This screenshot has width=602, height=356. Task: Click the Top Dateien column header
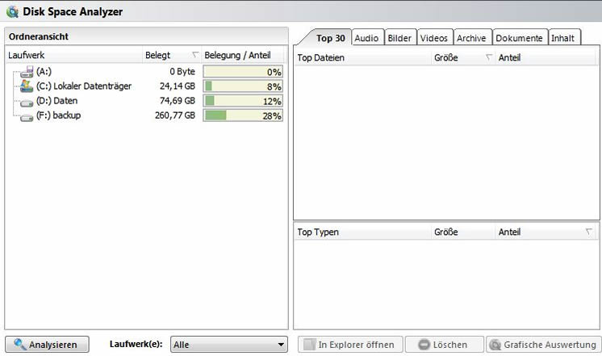point(363,57)
